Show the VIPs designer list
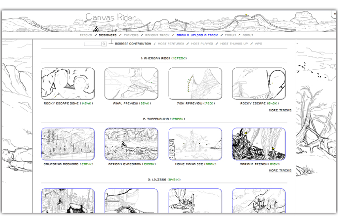This screenshot has width=338, height=223. (x=258, y=44)
